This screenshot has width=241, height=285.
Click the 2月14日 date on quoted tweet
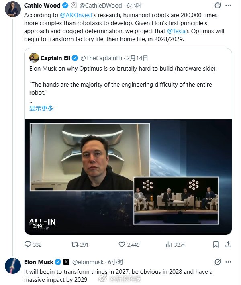139,58
